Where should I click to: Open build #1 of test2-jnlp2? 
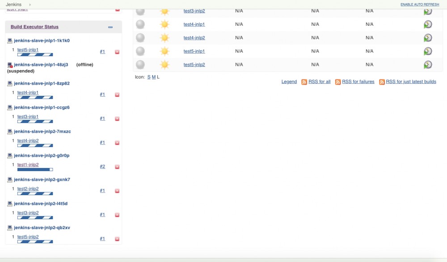102,191
